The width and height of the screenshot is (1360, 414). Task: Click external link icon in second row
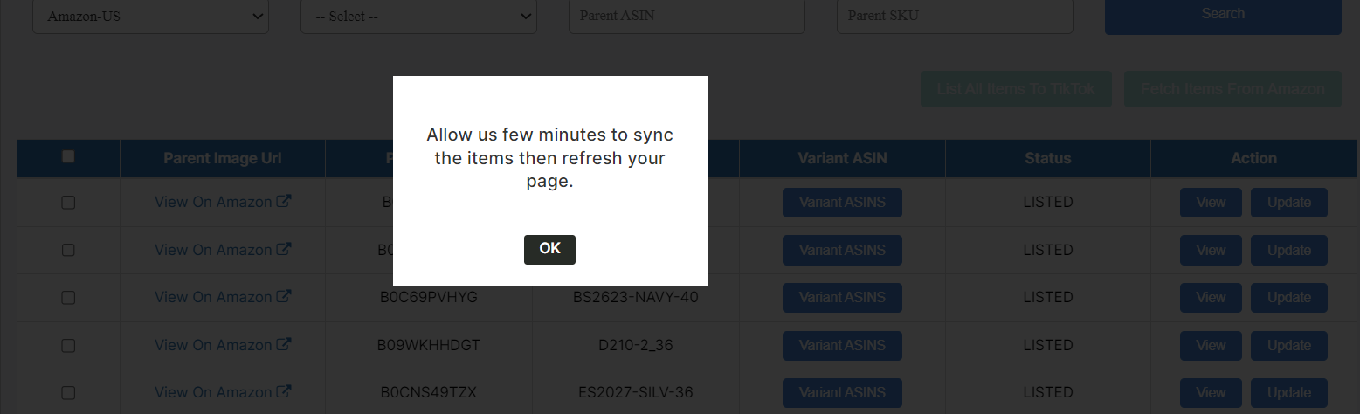(x=284, y=250)
